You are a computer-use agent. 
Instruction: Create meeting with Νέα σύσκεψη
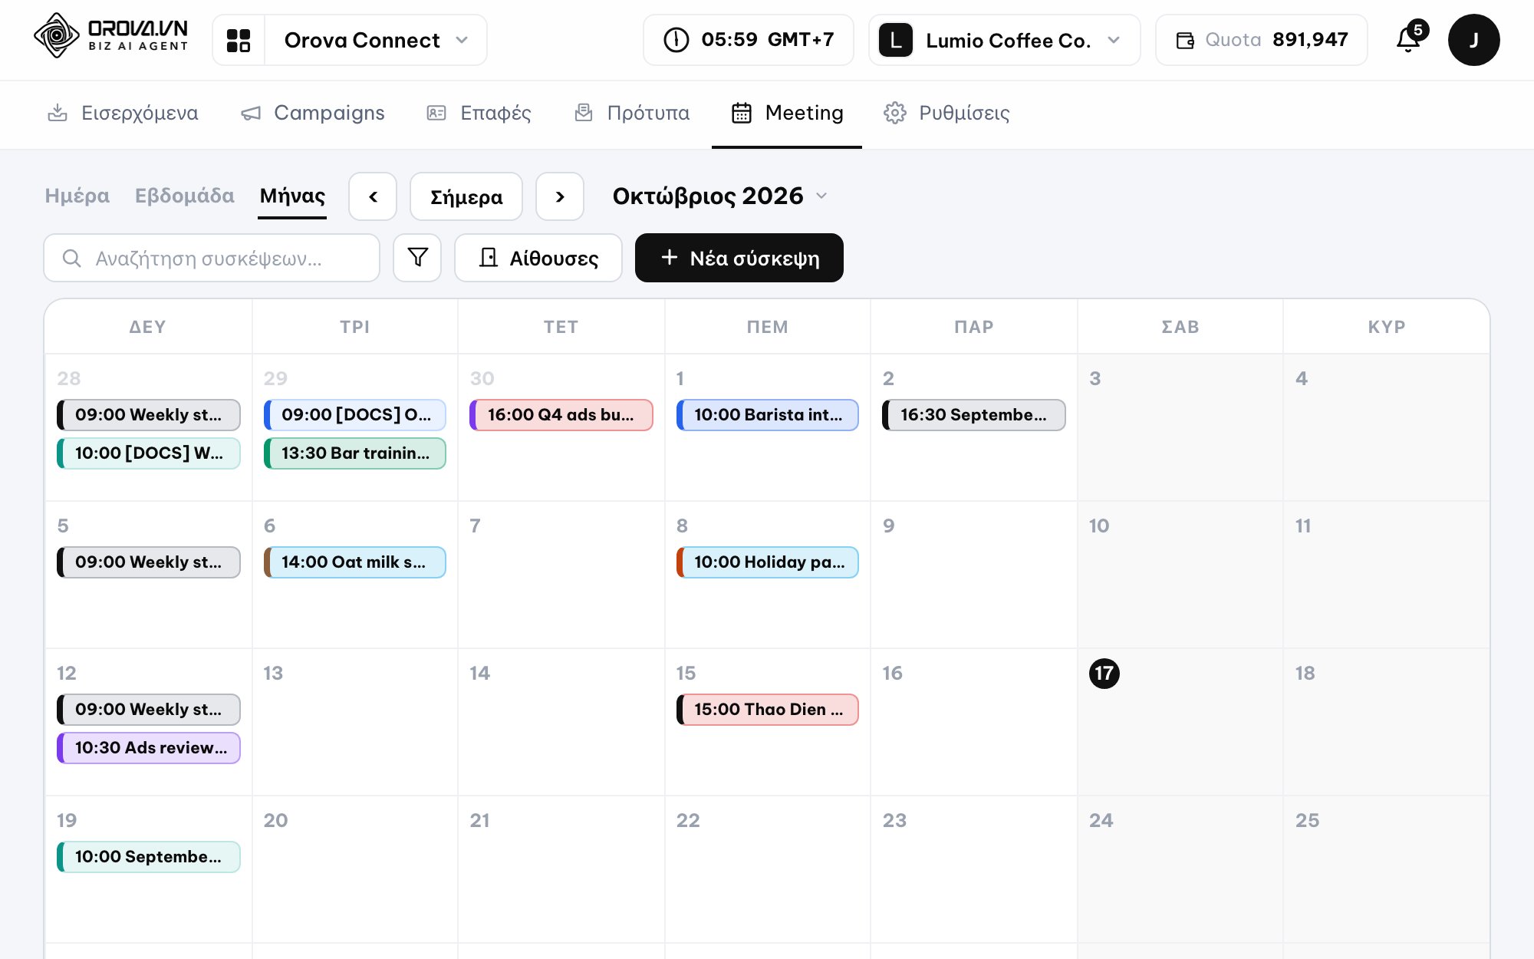point(739,258)
